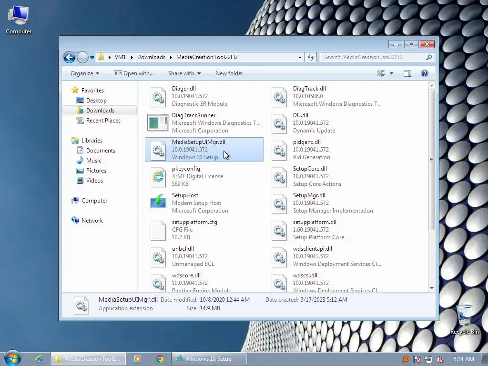
Task: Select the DiagTrackRunner application icon
Action: tap(157, 123)
